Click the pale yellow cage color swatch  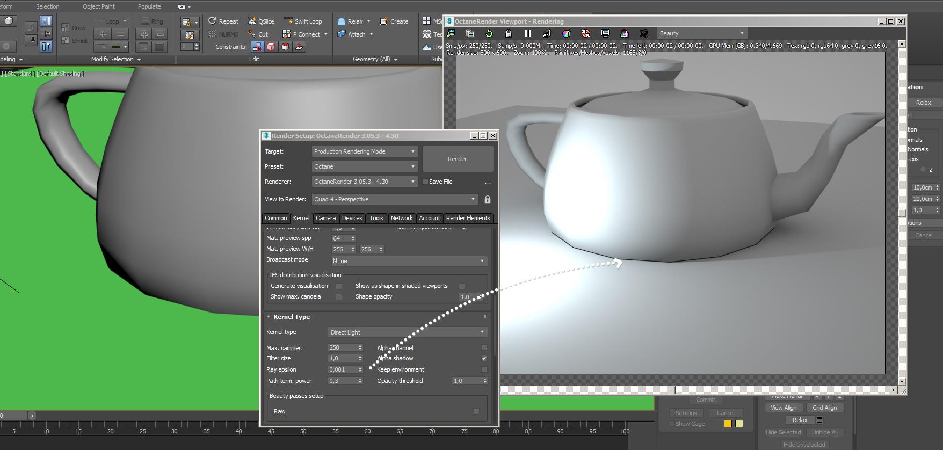click(x=739, y=424)
